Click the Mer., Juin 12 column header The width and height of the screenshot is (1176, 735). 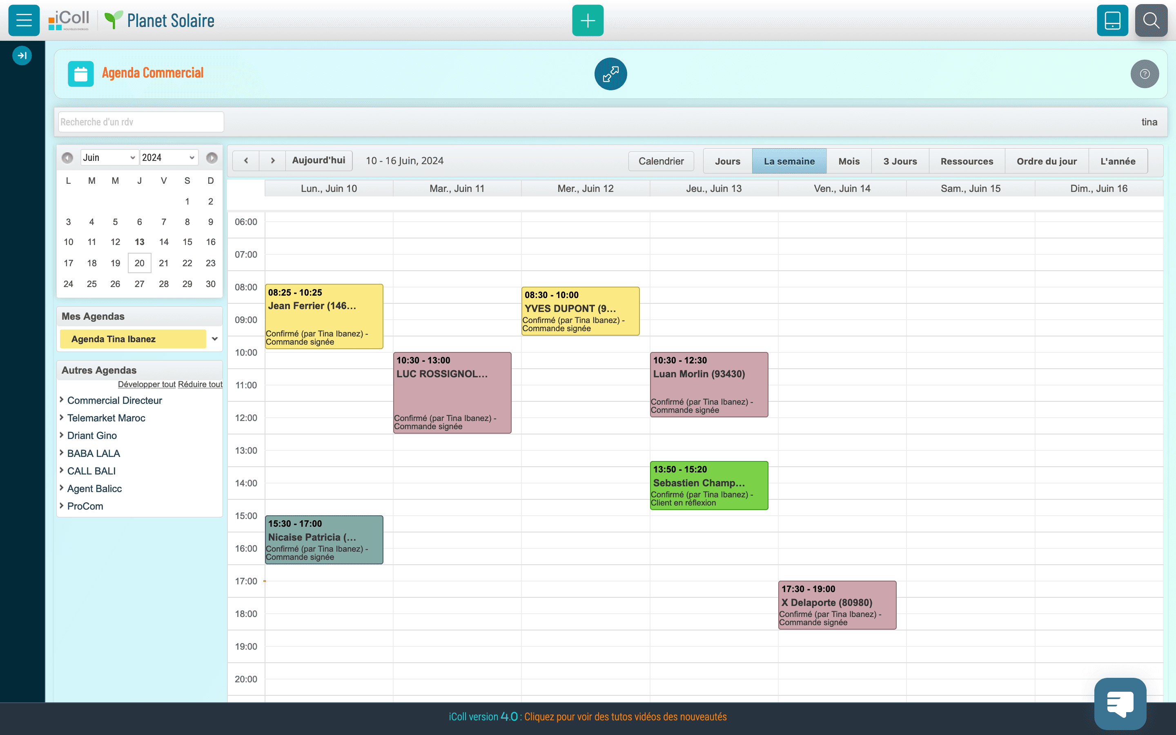pos(586,189)
